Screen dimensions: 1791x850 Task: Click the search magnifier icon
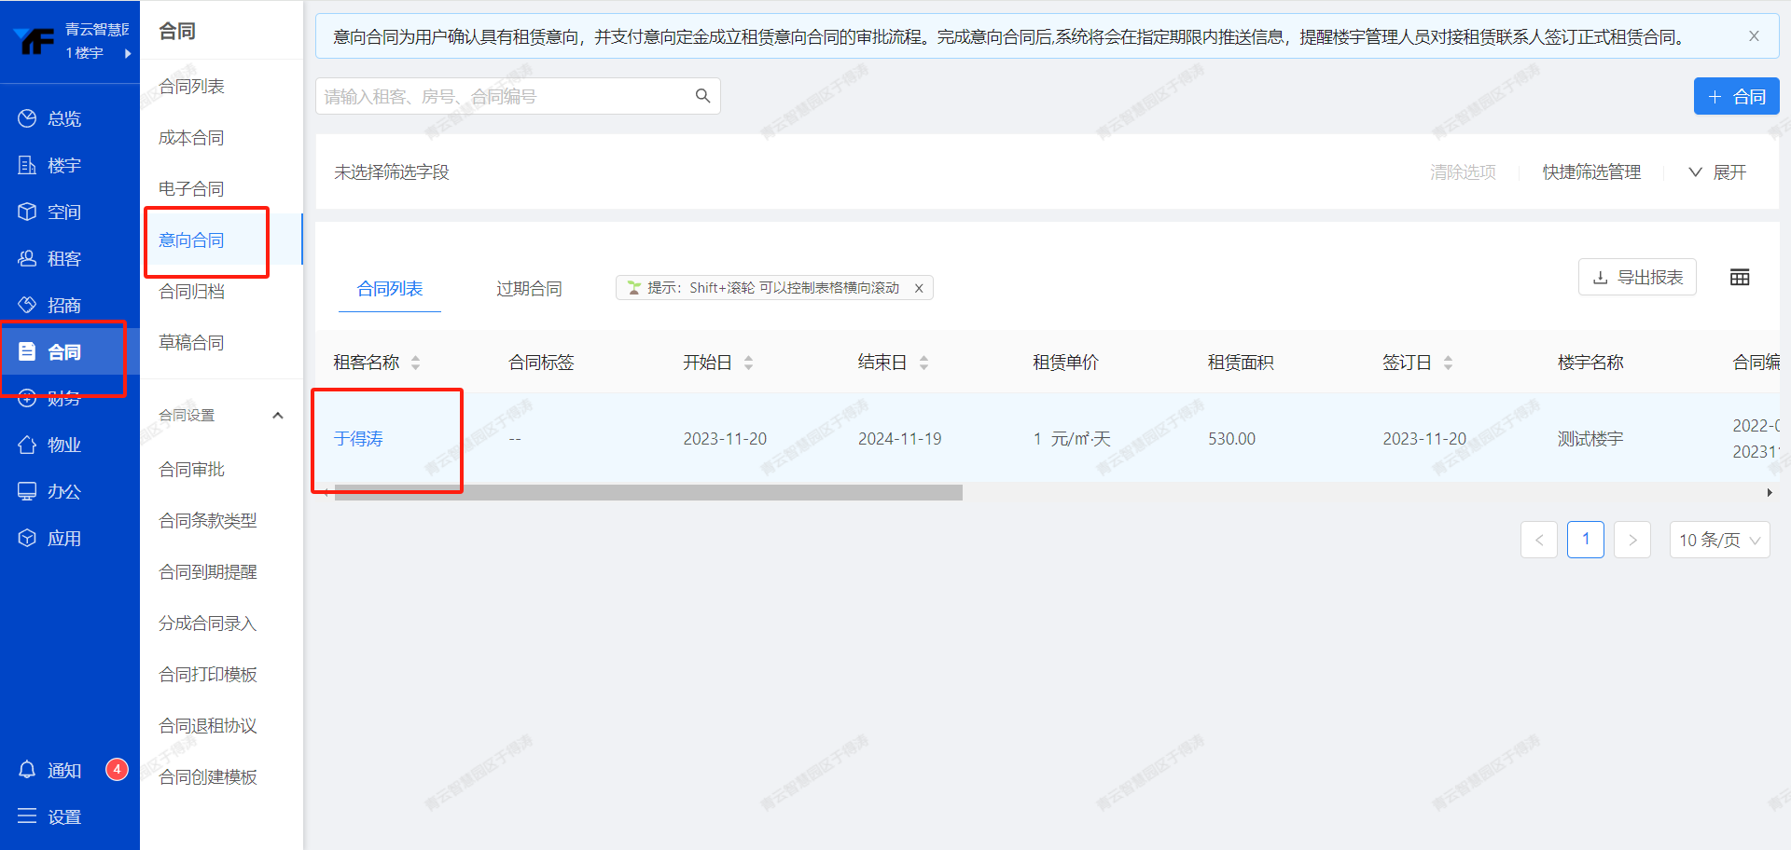click(702, 96)
